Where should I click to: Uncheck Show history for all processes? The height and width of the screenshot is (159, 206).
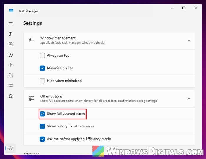(x=42, y=126)
